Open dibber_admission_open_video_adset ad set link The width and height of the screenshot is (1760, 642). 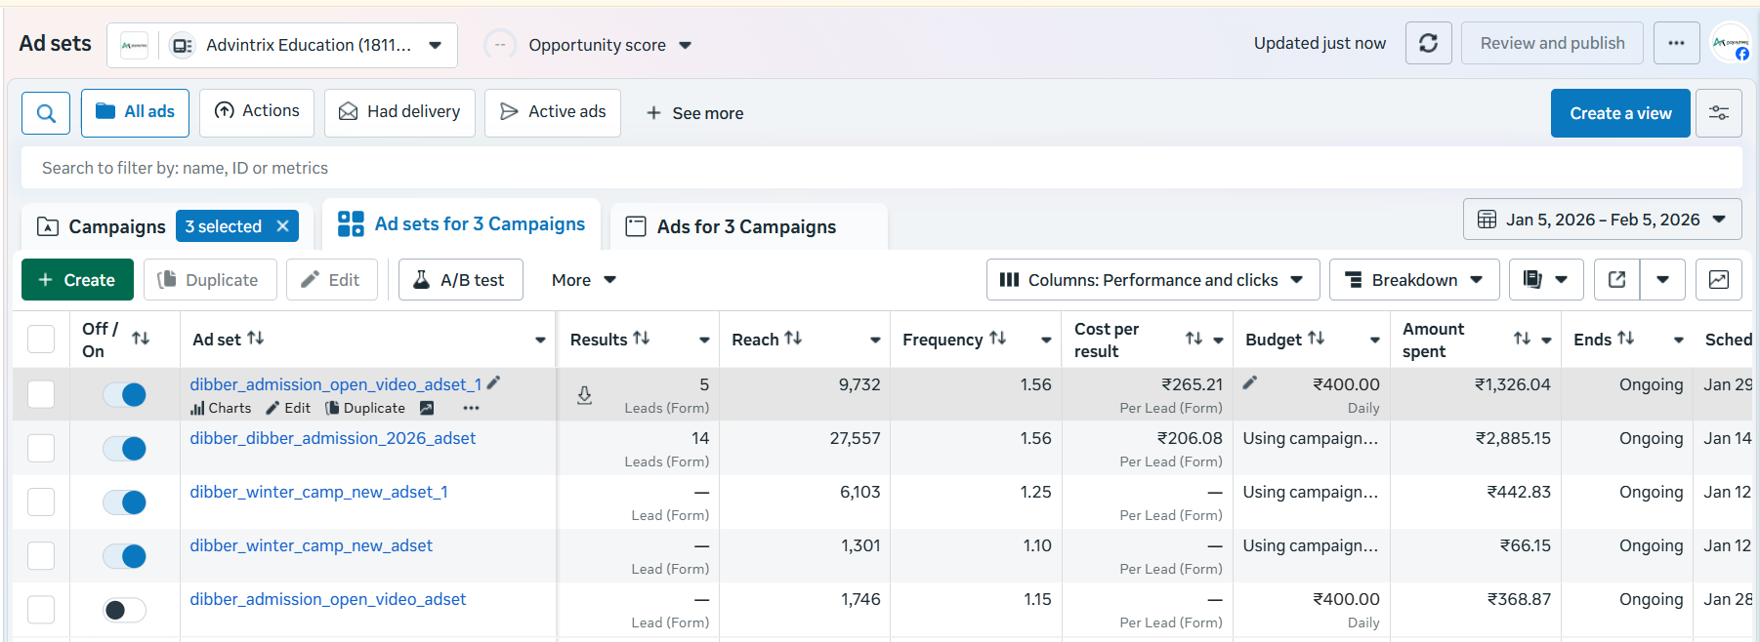click(x=327, y=599)
